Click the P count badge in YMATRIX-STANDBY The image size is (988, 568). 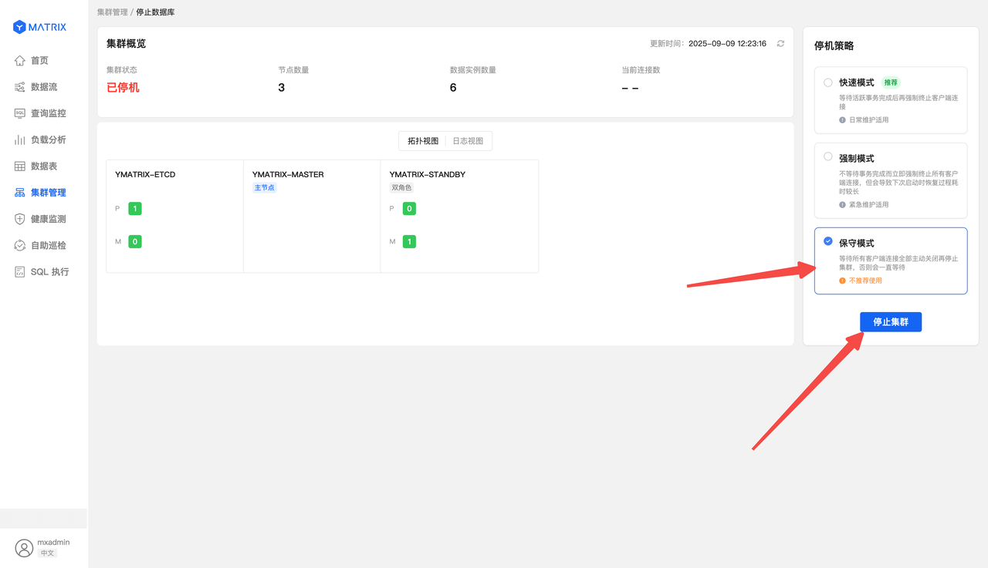[409, 209]
